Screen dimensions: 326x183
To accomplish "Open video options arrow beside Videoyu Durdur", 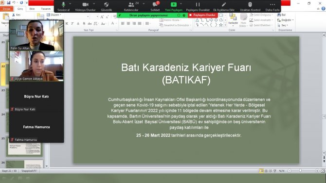I will pos(94,4).
